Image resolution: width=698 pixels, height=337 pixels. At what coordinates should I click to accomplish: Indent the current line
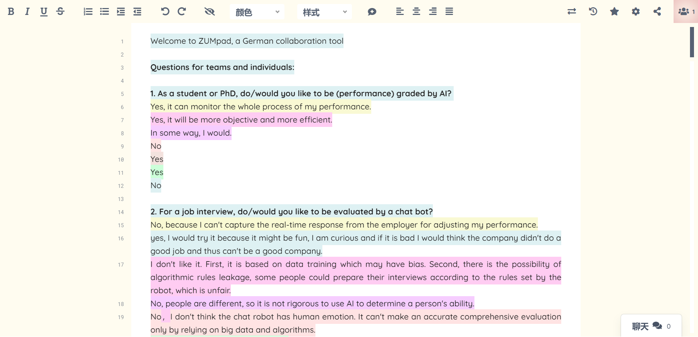pyautogui.click(x=121, y=12)
